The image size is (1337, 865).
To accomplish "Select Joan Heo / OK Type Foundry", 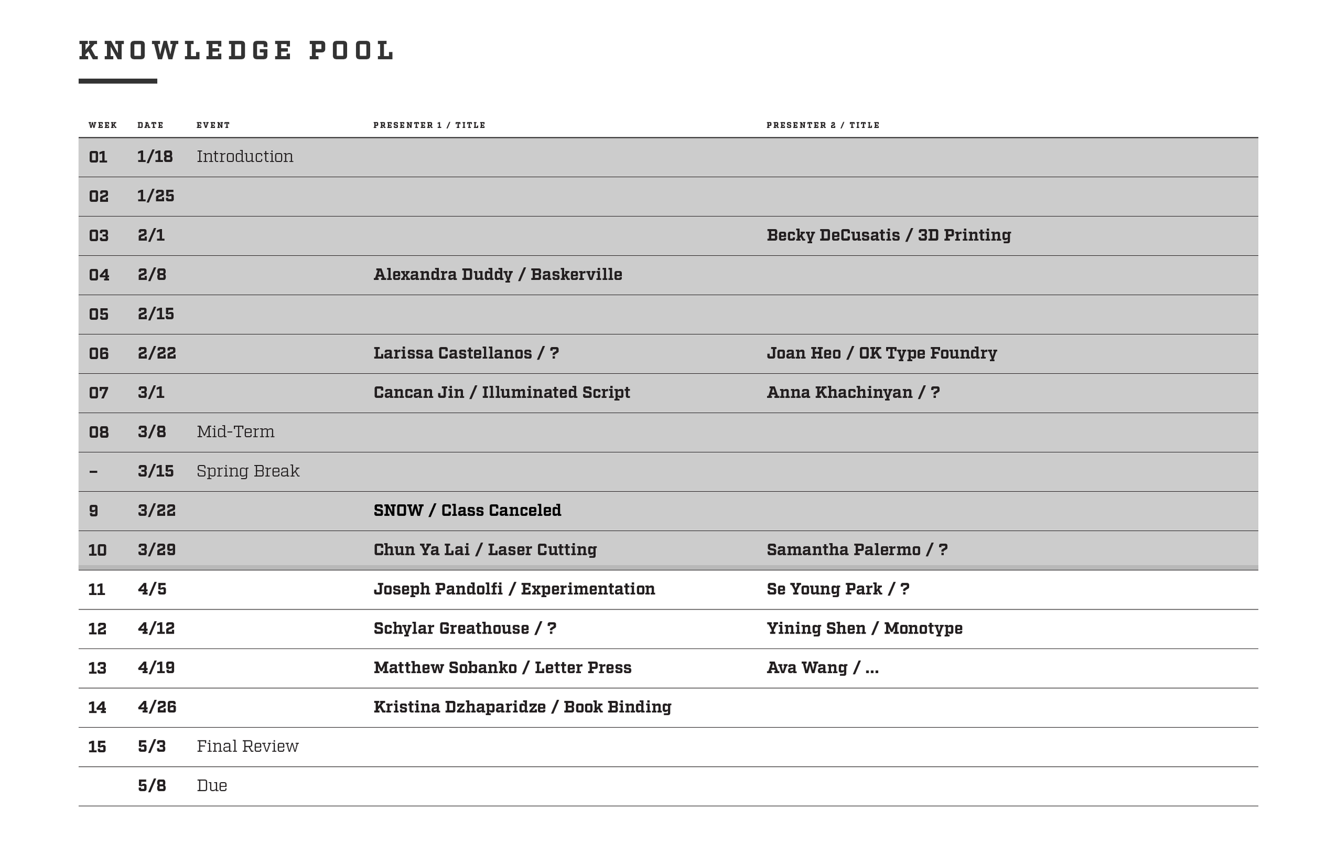I will (882, 353).
